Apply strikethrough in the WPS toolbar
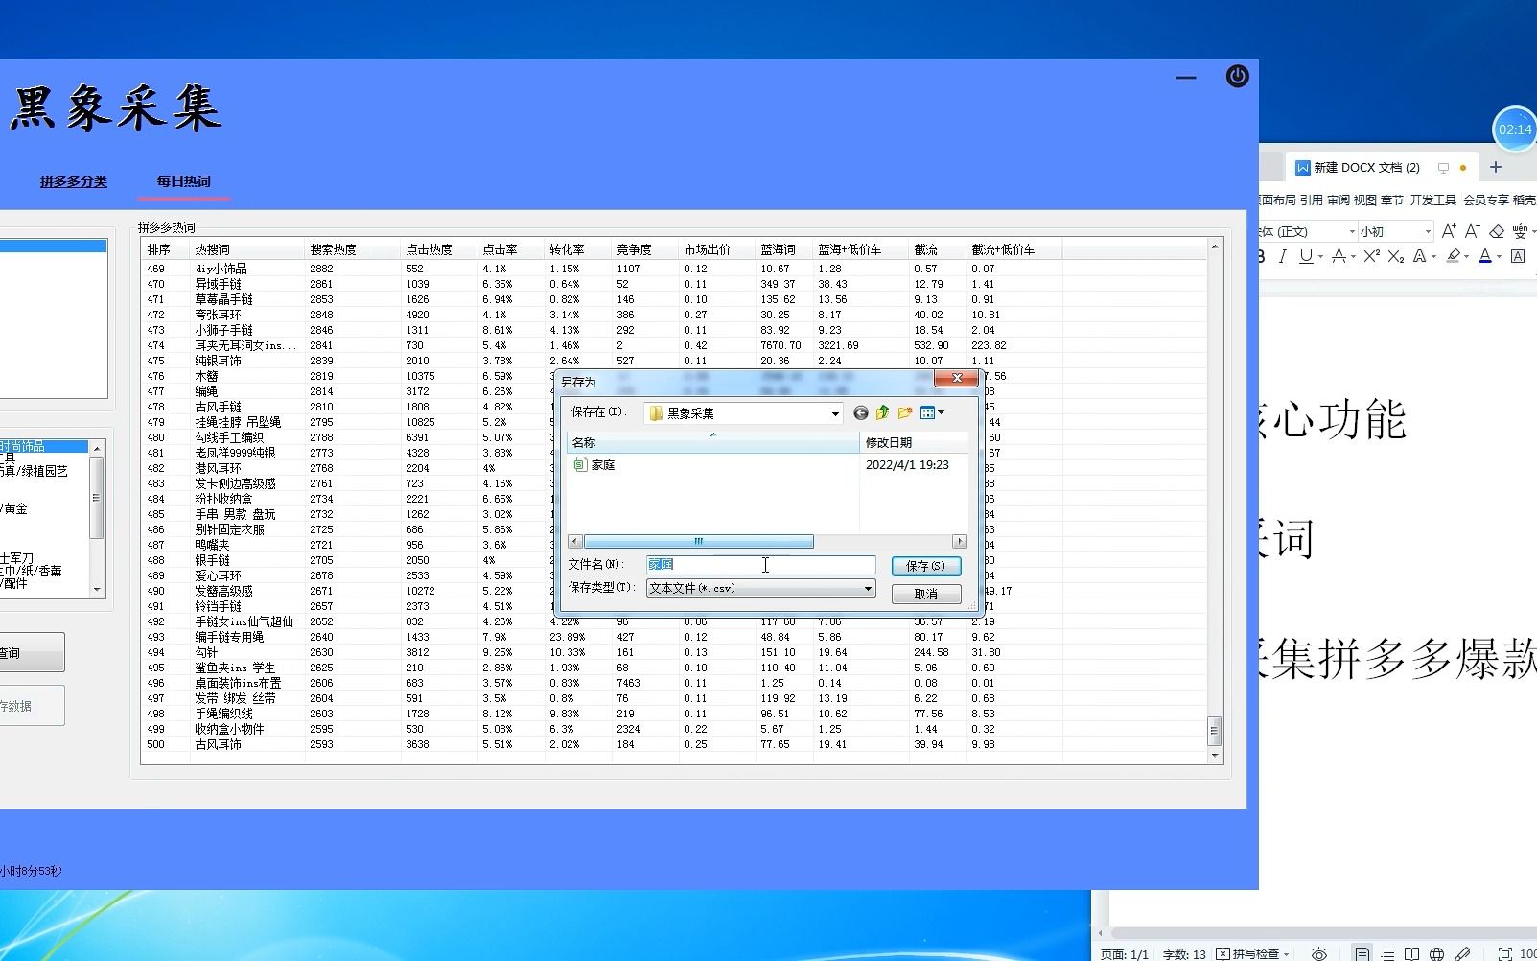The width and height of the screenshot is (1537, 961). click(1338, 256)
